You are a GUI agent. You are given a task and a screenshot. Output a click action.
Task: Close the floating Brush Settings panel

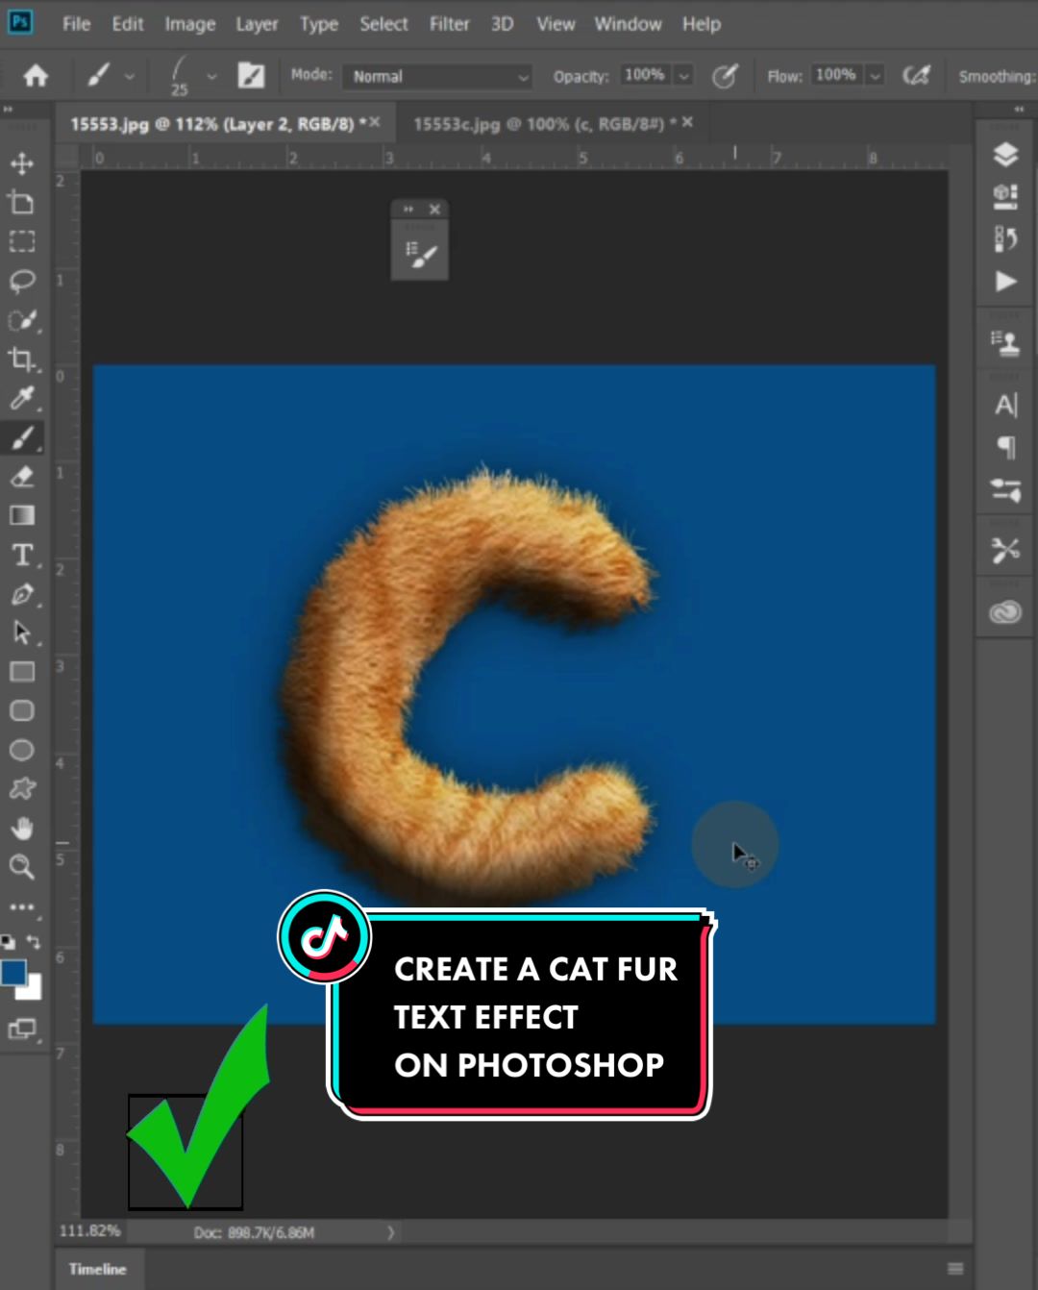point(434,209)
